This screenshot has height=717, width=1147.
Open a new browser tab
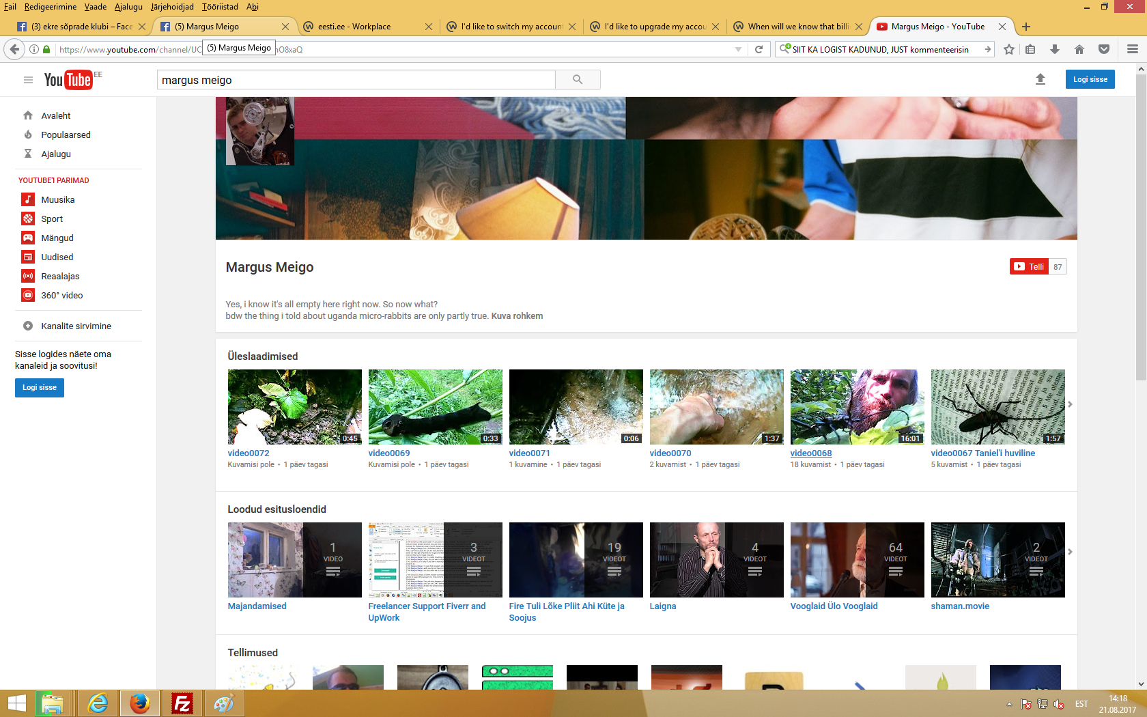(1025, 27)
